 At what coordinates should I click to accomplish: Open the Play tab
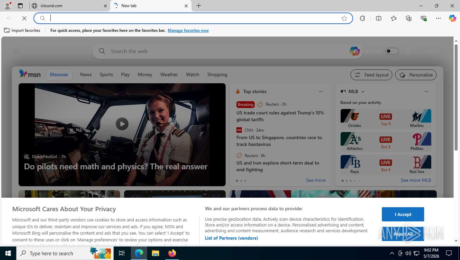coord(125,74)
